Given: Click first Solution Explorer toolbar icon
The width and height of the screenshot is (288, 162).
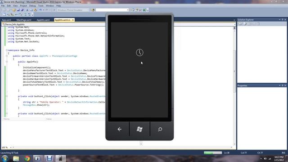Looking at the screenshot, I should pyautogui.click(x=240, y=24).
